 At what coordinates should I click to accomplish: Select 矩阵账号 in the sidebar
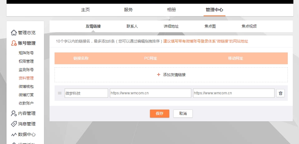coord(26,53)
